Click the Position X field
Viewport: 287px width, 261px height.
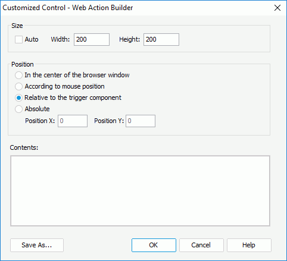pos(73,121)
